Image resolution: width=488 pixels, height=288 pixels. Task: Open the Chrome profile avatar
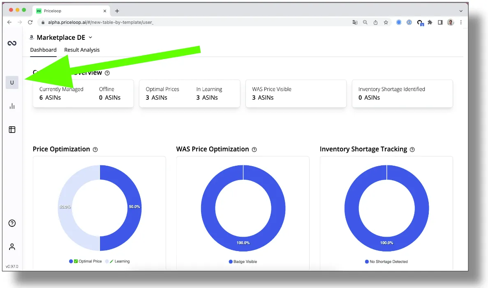click(450, 23)
